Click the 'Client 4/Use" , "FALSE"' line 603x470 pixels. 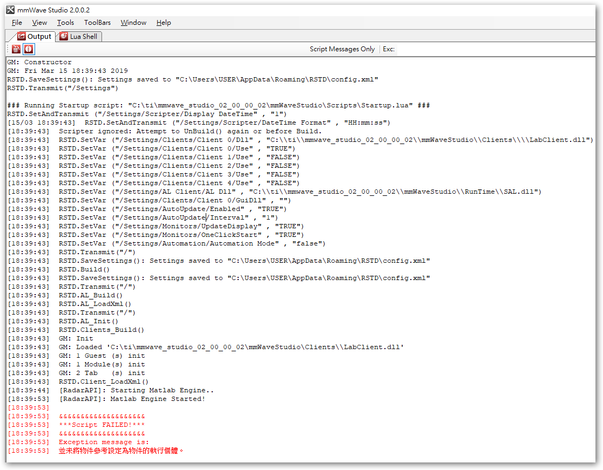(153, 183)
